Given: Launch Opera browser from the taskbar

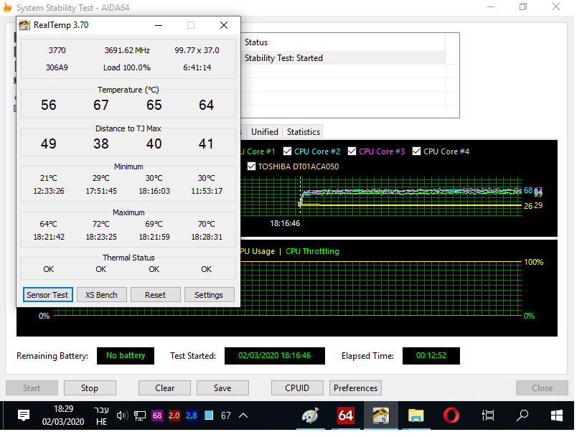Looking at the screenshot, I should coord(451,415).
